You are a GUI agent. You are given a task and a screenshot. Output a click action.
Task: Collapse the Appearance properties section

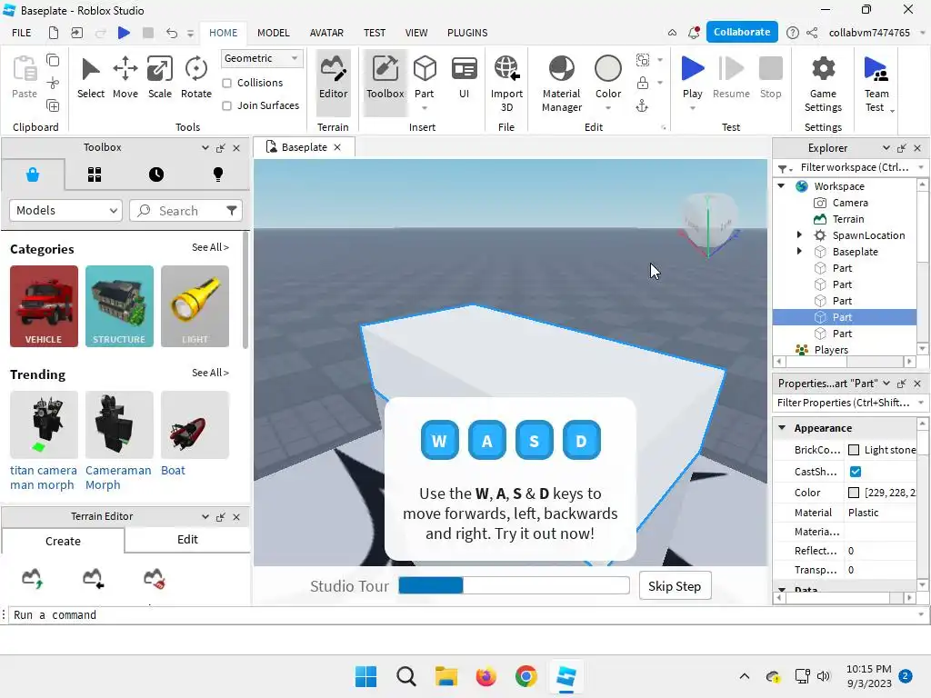point(782,428)
